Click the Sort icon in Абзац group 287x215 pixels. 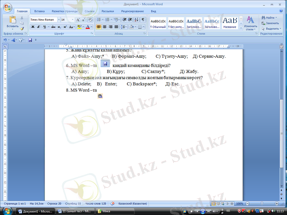point(136,20)
